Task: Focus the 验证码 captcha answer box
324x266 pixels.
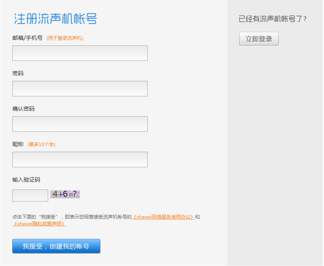Action: tap(30, 196)
